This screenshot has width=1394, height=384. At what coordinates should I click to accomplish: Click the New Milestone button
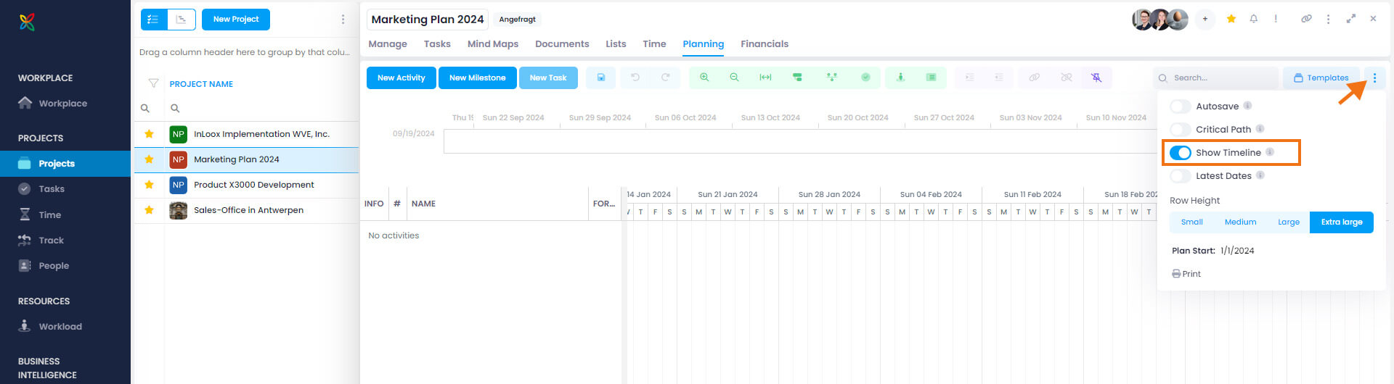(477, 78)
